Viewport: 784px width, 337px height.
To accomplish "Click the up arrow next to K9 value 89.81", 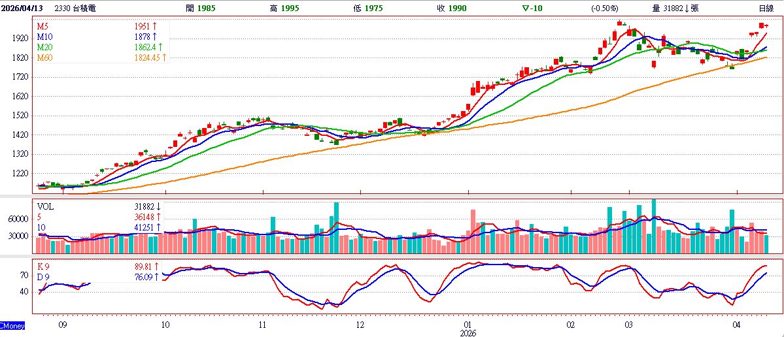I will (x=157, y=266).
